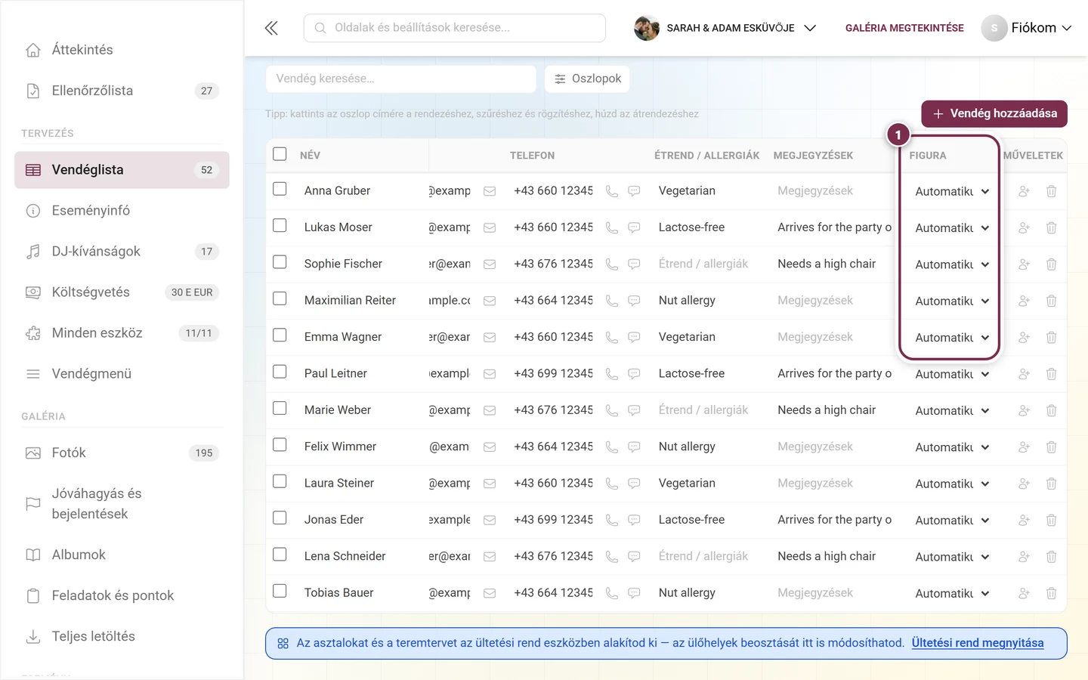Expand Figura dropdown in Paul Leitner row

(x=951, y=374)
